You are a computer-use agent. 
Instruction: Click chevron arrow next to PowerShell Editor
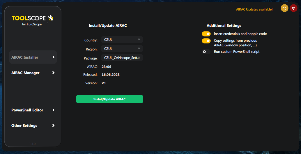point(53,110)
